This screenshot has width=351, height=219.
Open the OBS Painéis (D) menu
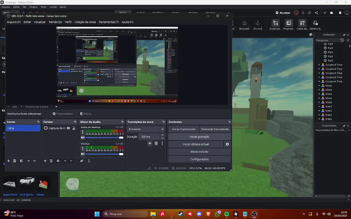[x=55, y=22]
